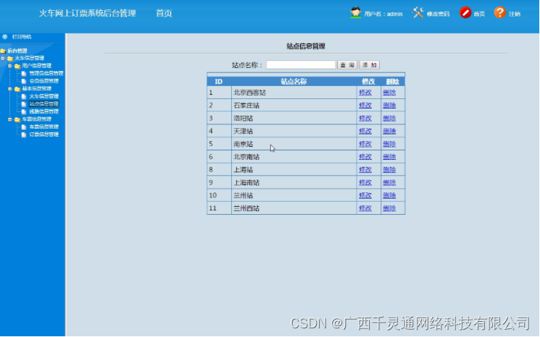Click 修改 link in row ID 3
540x337 pixels.
[365, 118]
